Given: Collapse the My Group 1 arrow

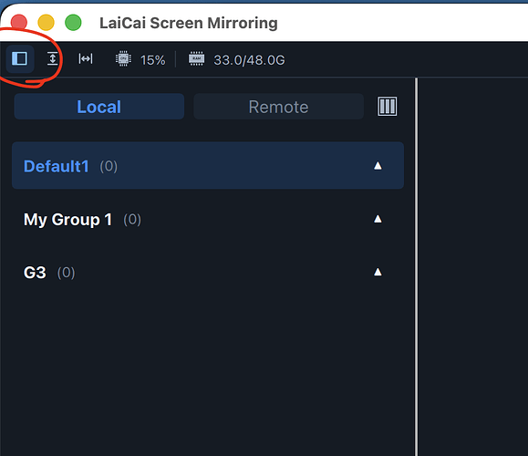Looking at the screenshot, I should [378, 219].
